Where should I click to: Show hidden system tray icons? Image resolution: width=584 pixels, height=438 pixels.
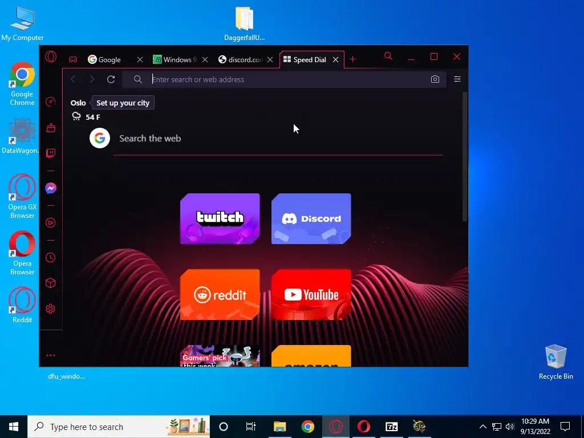click(482, 427)
